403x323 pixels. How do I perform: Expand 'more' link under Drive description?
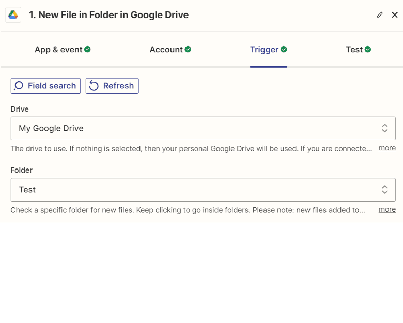pyautogui.click(x=387, y=148)
